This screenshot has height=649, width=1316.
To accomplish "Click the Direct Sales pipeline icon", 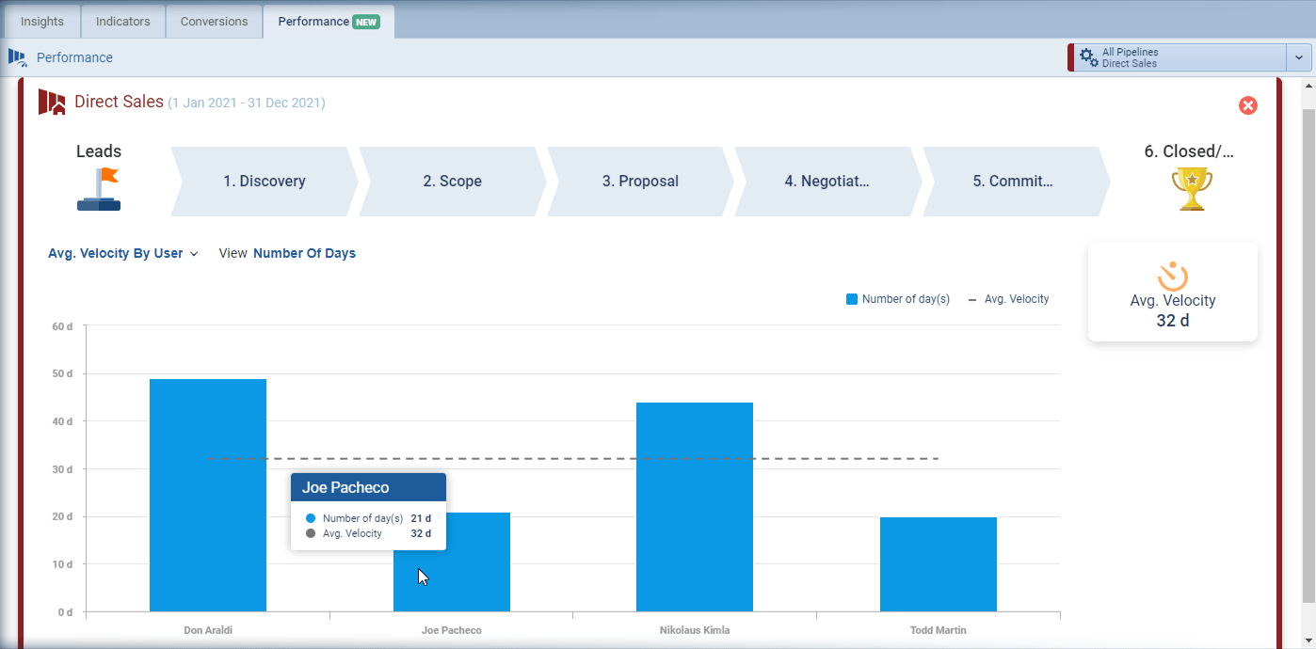I will click(x=52, y=103).
